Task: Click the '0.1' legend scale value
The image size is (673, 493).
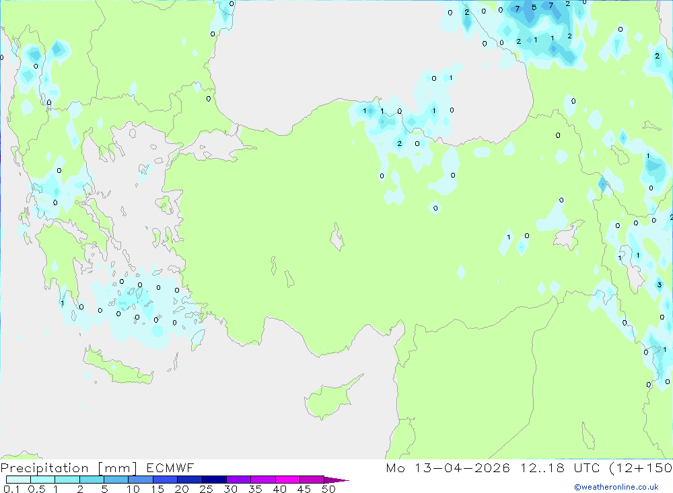Action: [x=11, y=489]
